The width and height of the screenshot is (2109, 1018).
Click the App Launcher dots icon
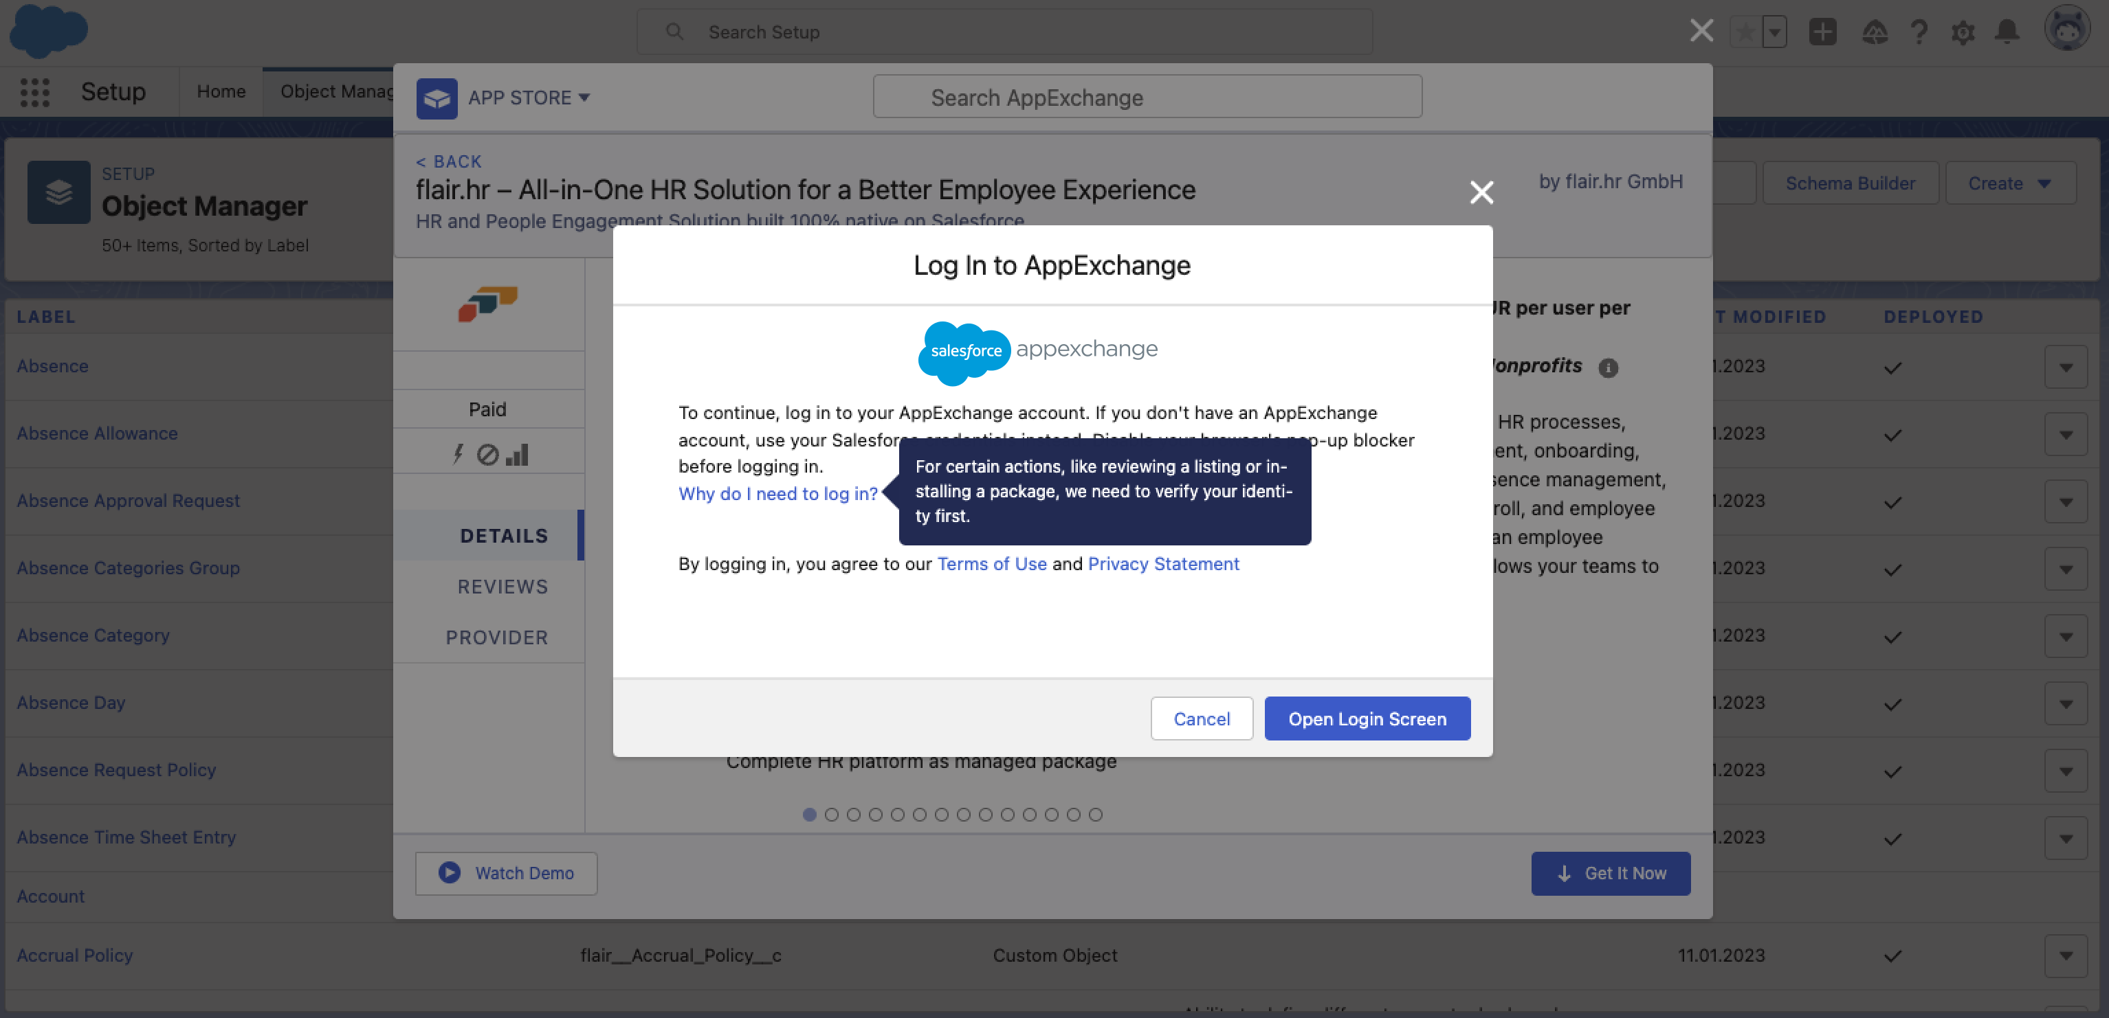pos(34,91)
